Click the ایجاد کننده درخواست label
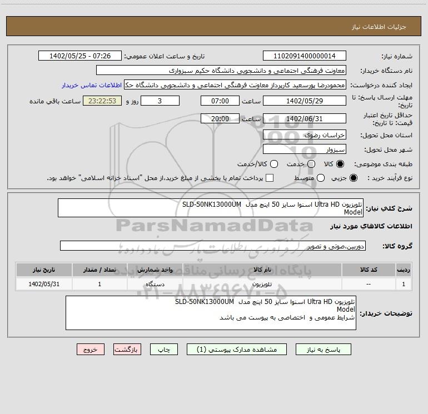The image size is (428, 414). (x=381, y=85)
